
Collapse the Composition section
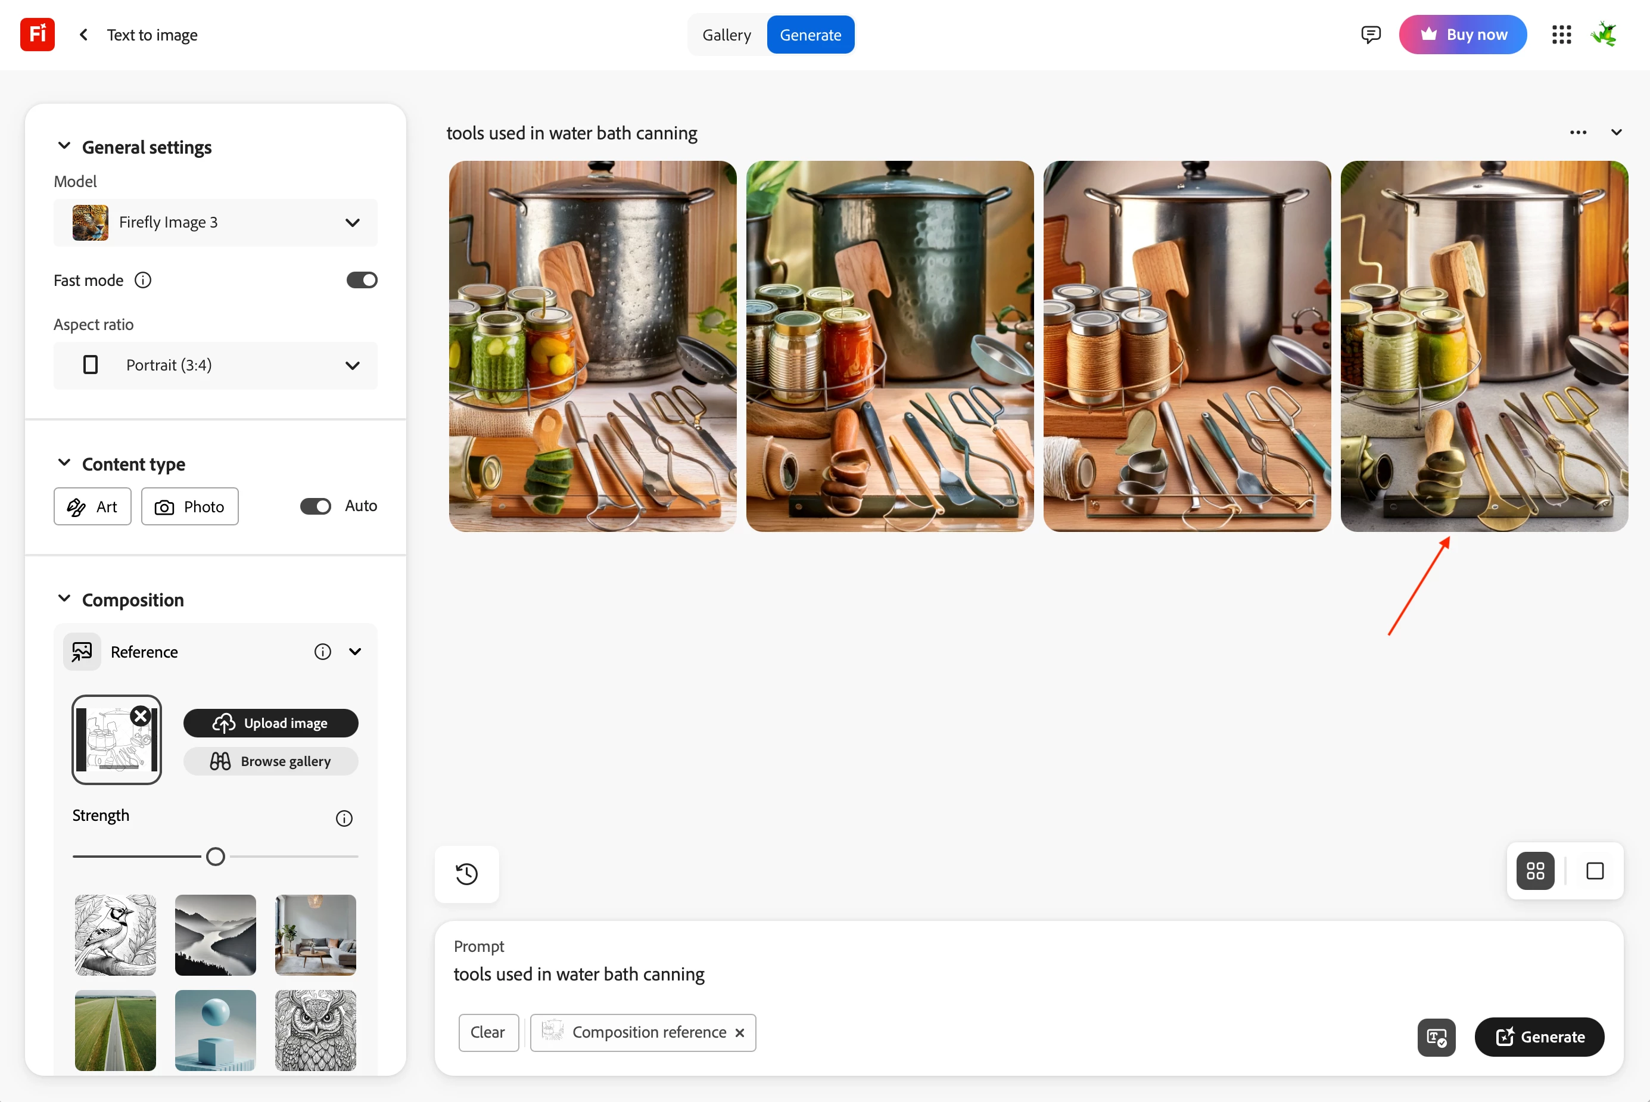click(64, 599)
